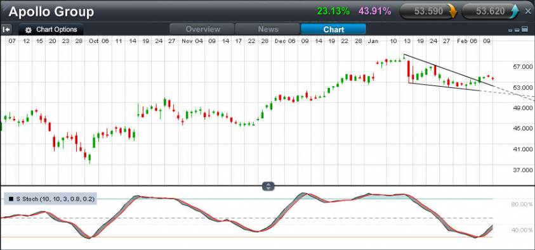Click the green 23.13% figure
Image resolution: width=535 pixels, height=250 pixels.
click(333, 11)
